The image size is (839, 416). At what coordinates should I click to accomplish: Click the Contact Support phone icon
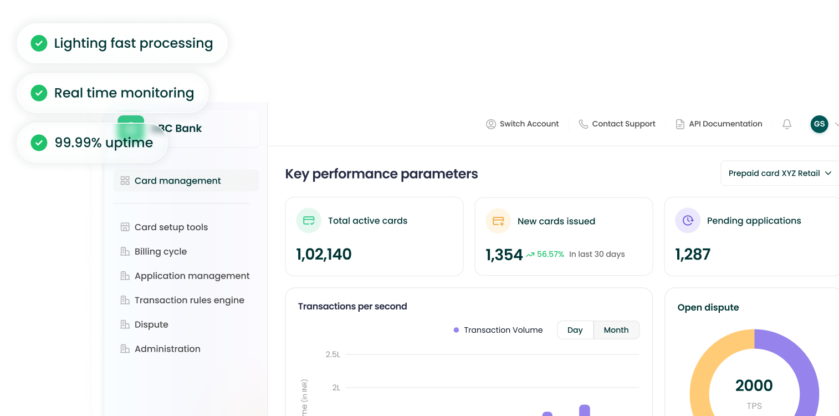click(583, 124)
